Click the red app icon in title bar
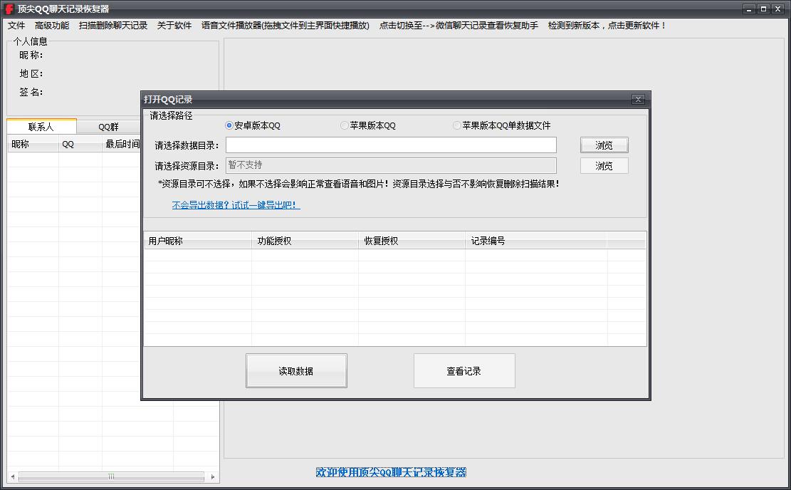 (x=9, y=9)
